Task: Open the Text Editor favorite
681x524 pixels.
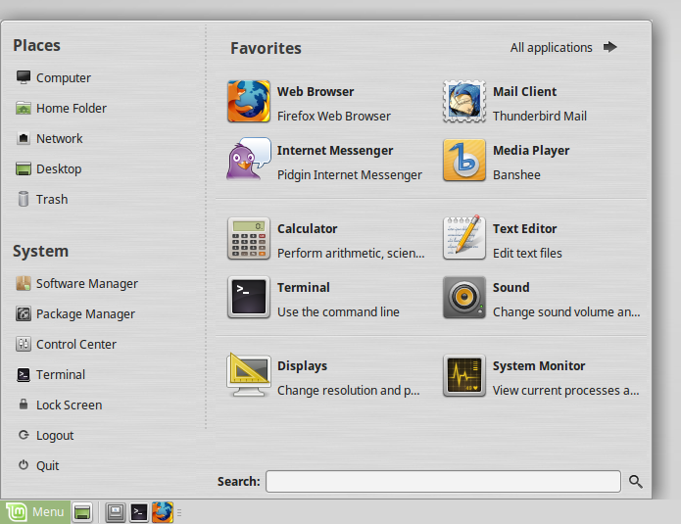Action: (x=464, y=240)
